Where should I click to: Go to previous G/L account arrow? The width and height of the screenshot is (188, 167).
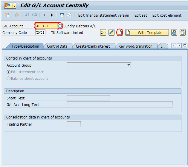point(44,15)
